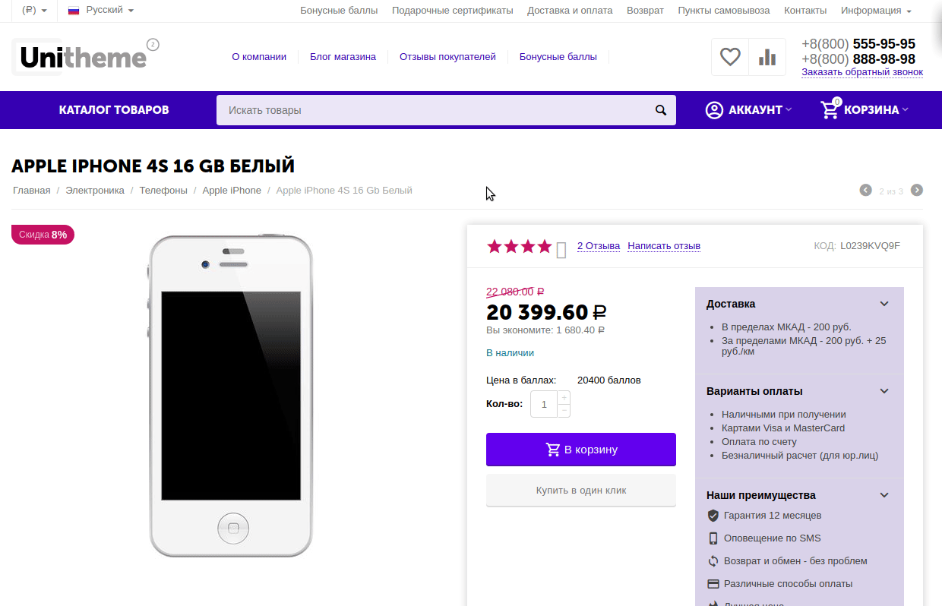
Task: Open the Информация dropdown menu
Action: [876, 11]
